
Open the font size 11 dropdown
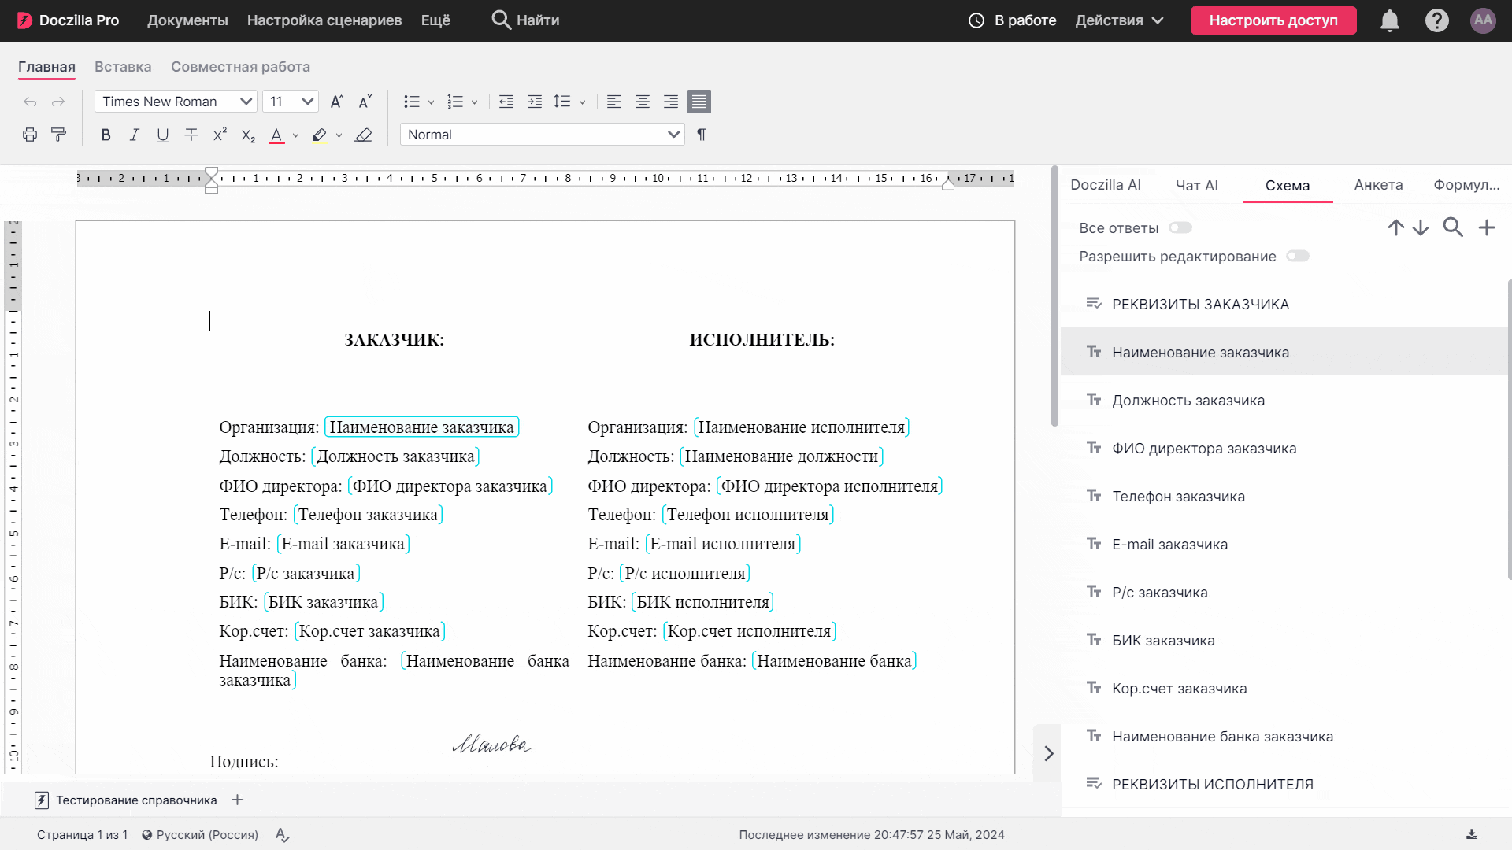[291, 102]
